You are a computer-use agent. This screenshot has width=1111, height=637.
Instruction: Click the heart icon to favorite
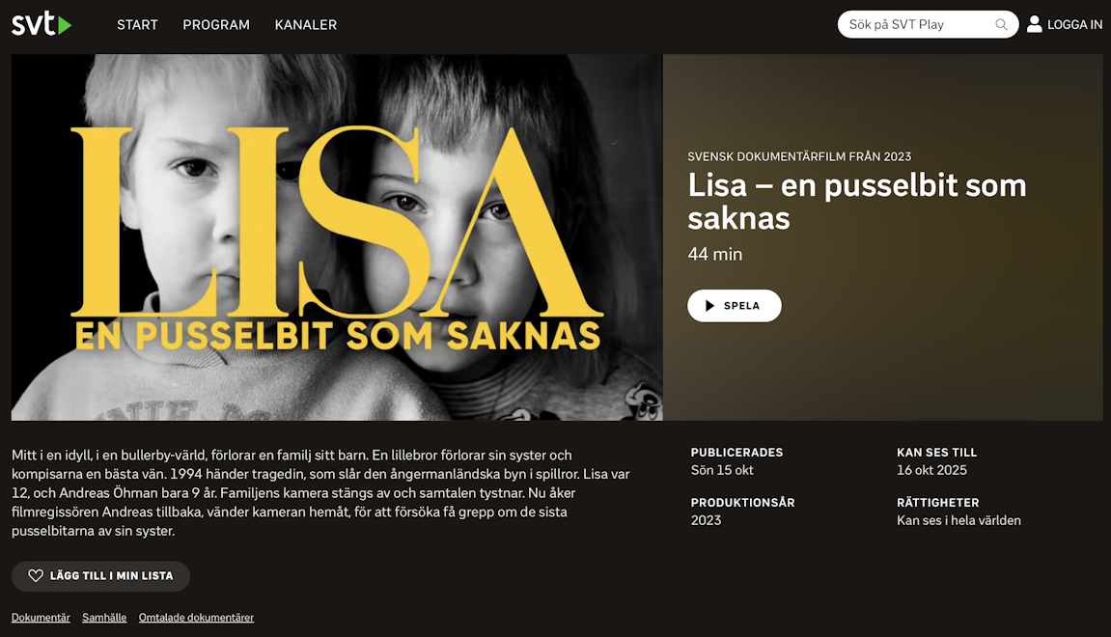[36, 576]
